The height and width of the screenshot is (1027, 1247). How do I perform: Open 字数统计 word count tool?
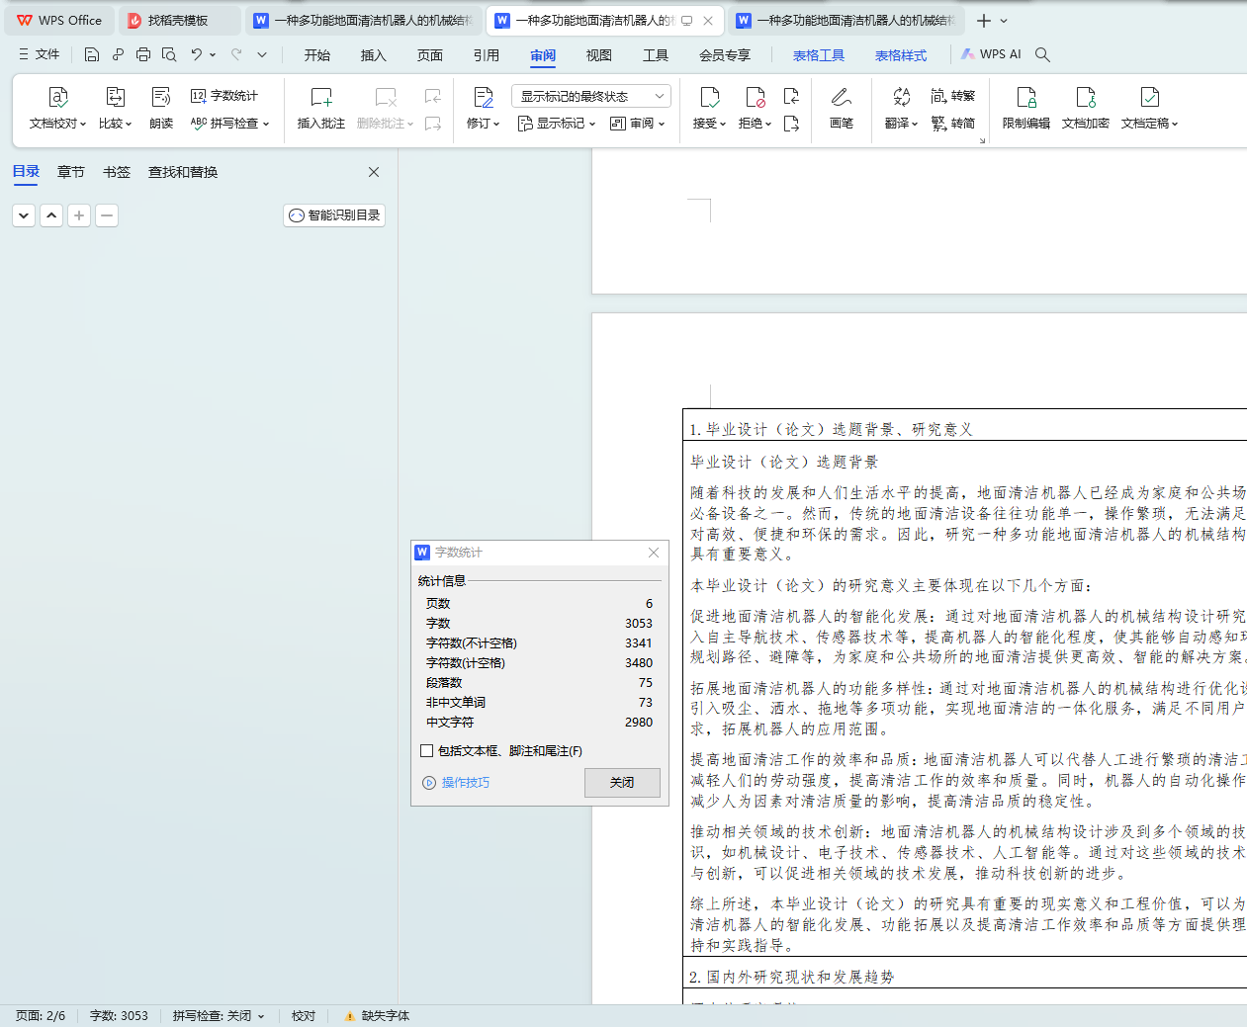click(224, 96)
